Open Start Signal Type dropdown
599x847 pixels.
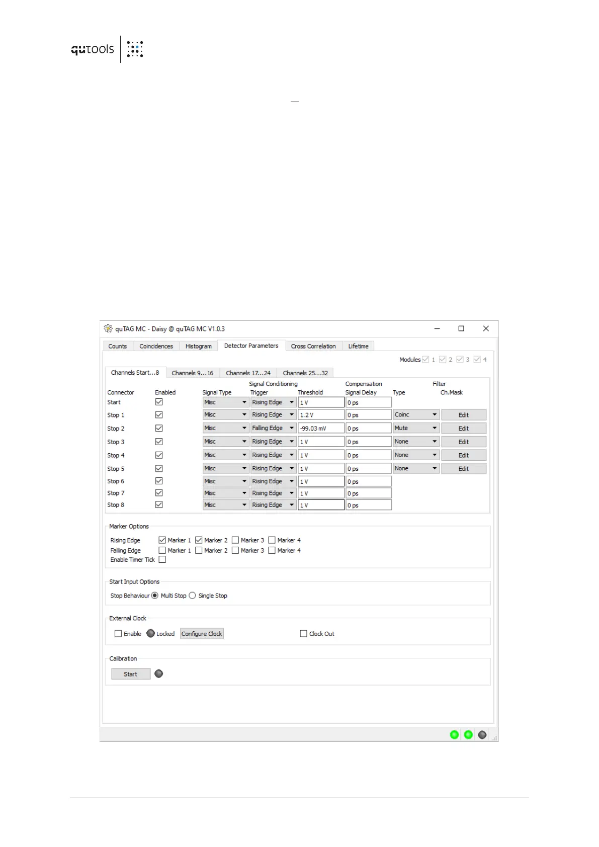coord(226,402)
